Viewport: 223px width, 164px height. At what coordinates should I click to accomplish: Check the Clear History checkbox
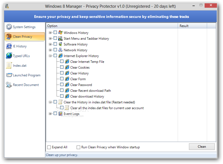[62, 73]
